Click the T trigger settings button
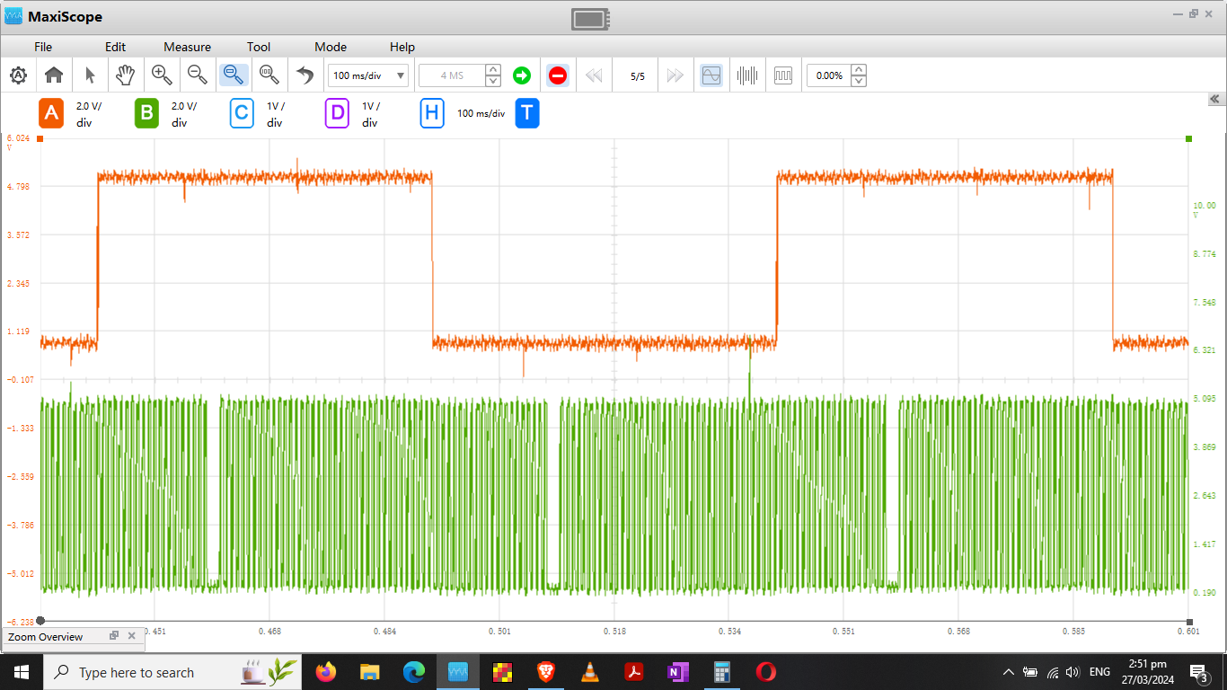This screenshot has height=690, width=1227. (527, 113)
